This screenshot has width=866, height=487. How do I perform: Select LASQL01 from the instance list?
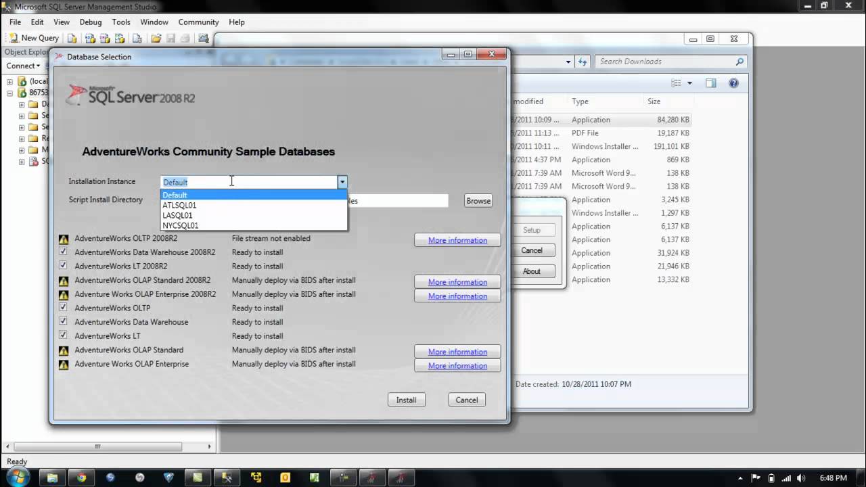[x=254, y=215]
